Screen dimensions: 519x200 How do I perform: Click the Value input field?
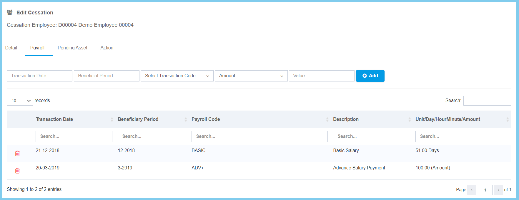pyautogui.click(x=322, y=76)
